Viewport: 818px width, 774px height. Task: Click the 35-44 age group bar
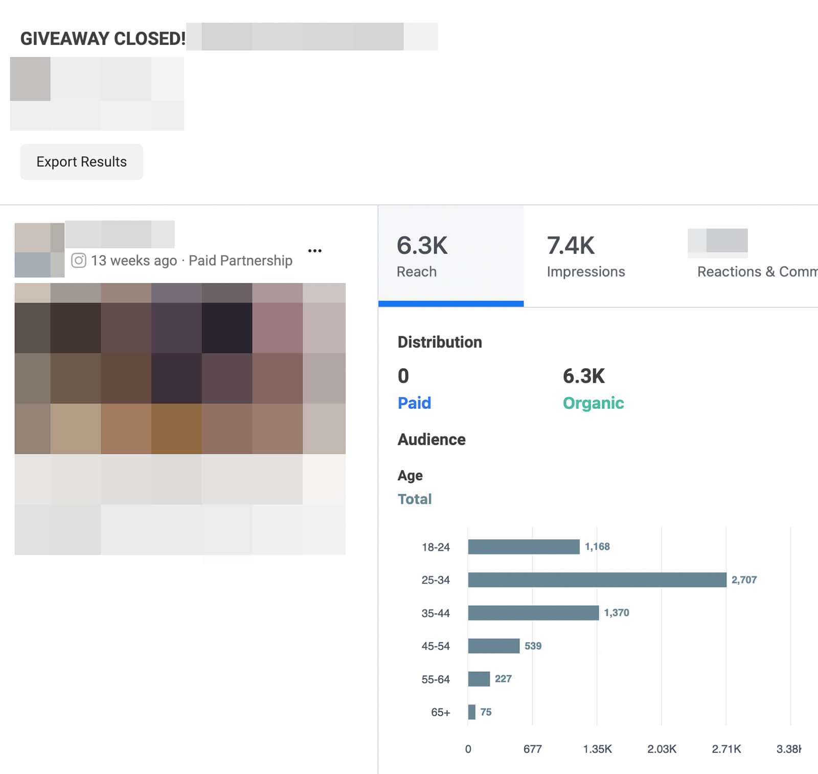pos(533,612)
